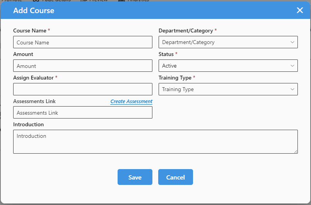The width and height of the screenshot is (311, 205).
Task: Click the Add Course dialog title
Action: pos(34,10)
